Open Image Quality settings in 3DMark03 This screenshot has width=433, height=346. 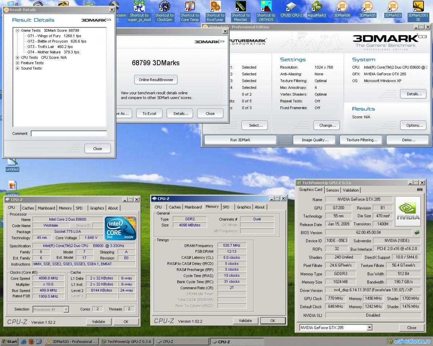coord(315,140)
